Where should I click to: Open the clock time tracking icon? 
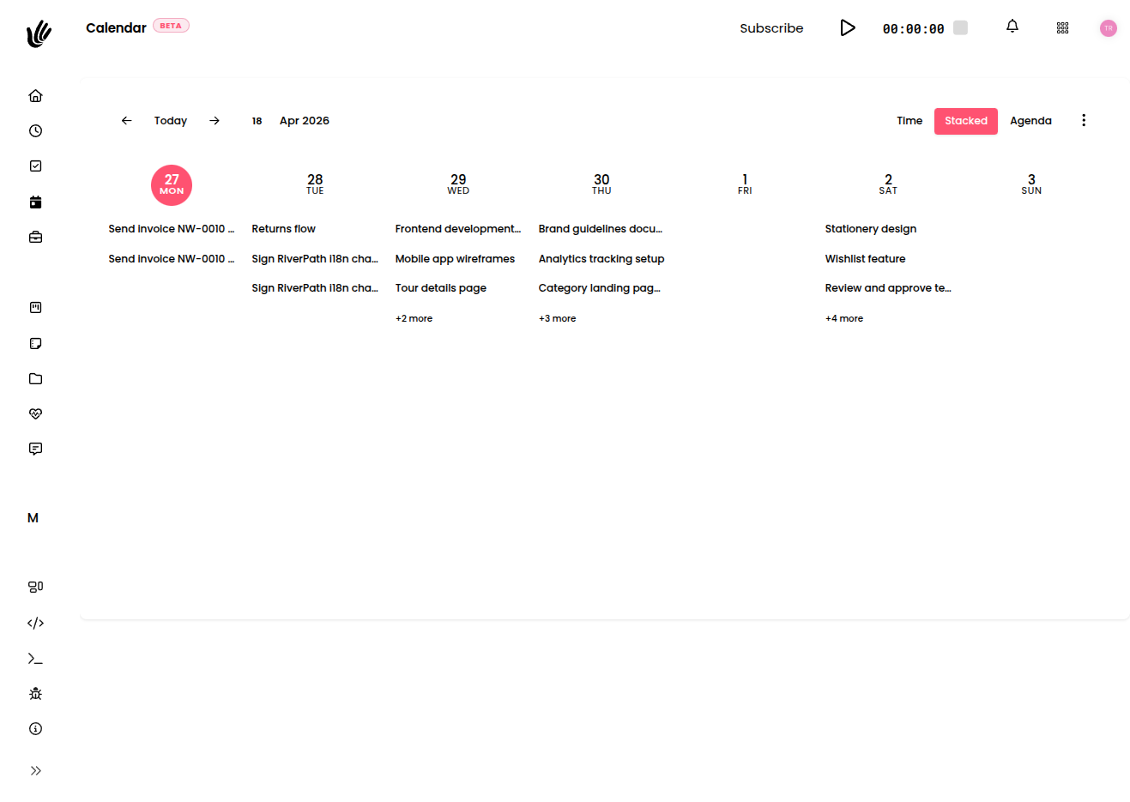tap(35, 131)
